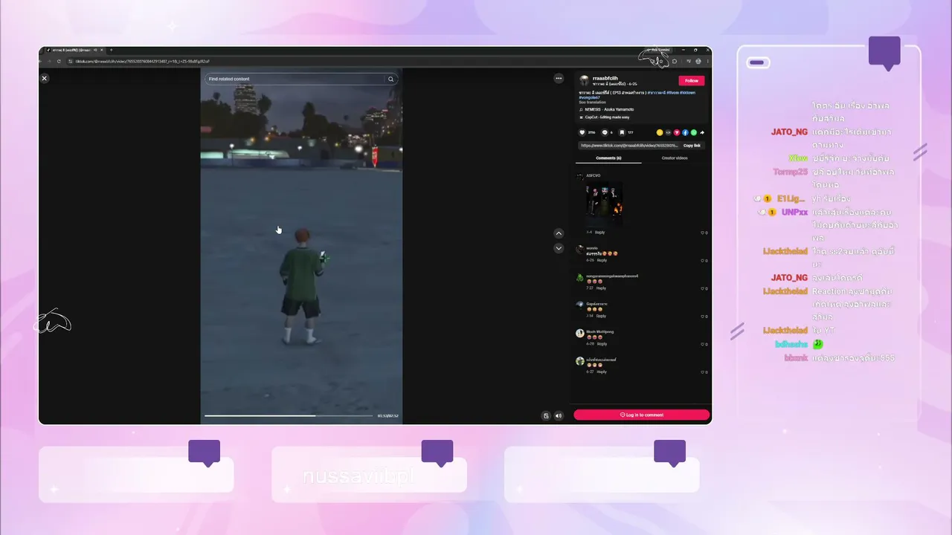The image size is (952, 535).
Task: Close the TikTok video viewer
Action: point(44,78)
